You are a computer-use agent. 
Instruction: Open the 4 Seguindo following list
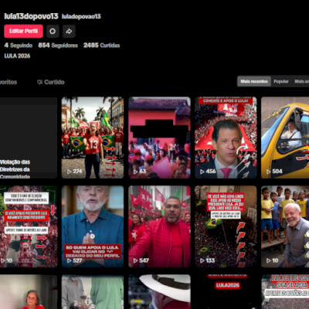pos(19,46)
